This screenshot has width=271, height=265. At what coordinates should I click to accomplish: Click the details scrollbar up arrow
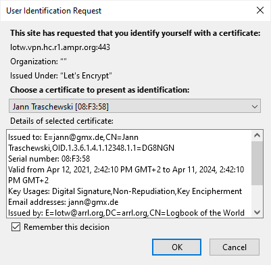(257, 135)
